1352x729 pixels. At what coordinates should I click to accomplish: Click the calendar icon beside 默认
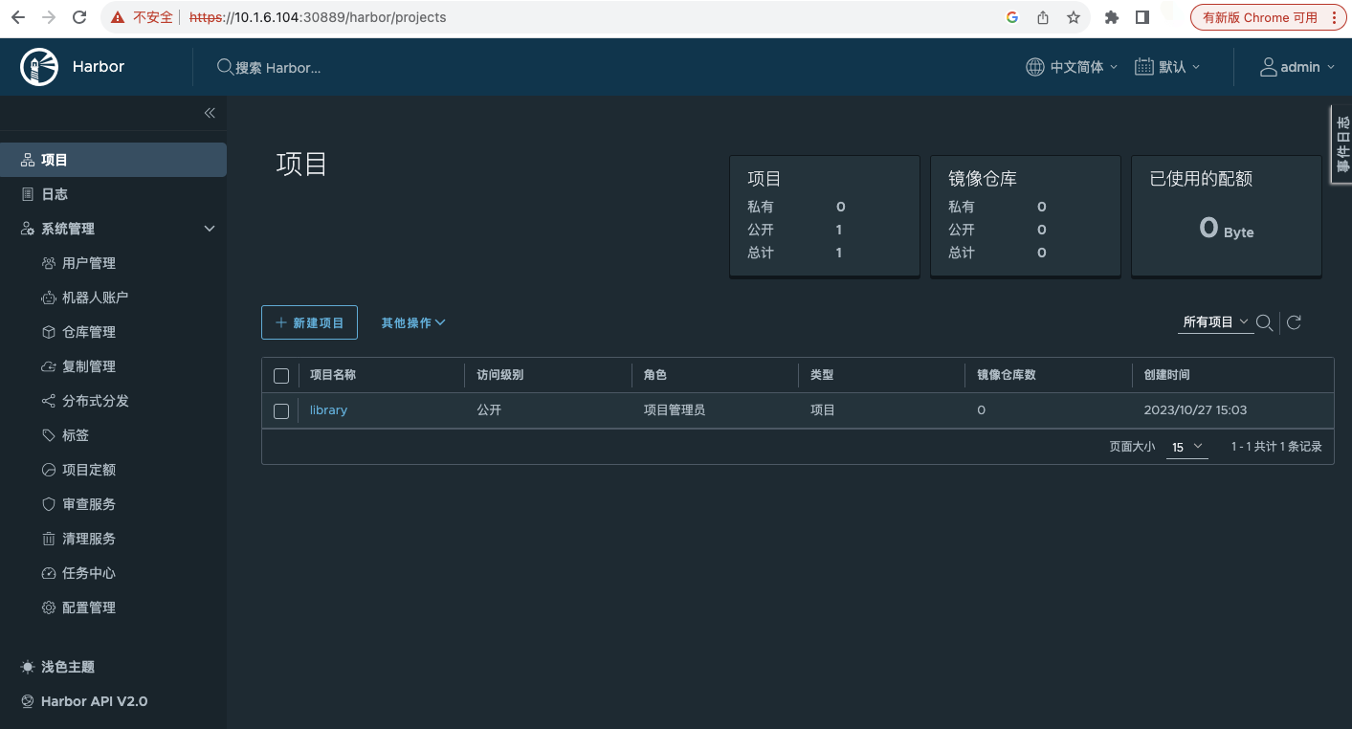[x=1143, y=67]
